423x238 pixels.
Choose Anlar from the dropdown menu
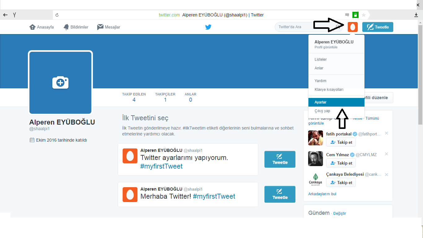pyautogui.click(x=336, y=68)
